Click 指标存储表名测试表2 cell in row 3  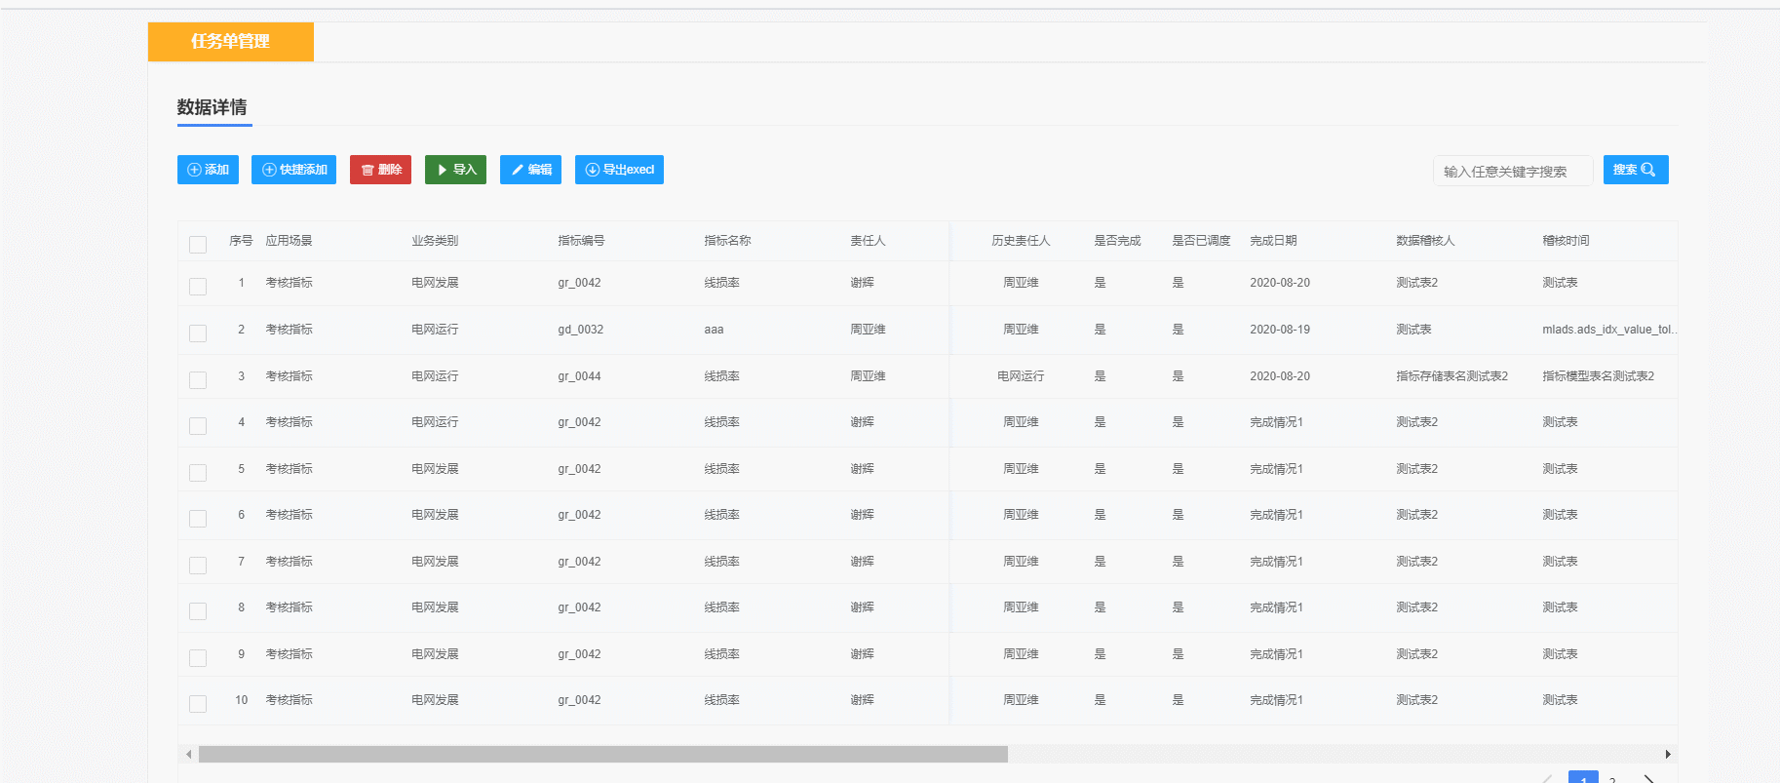click(x=1451, y=376)
